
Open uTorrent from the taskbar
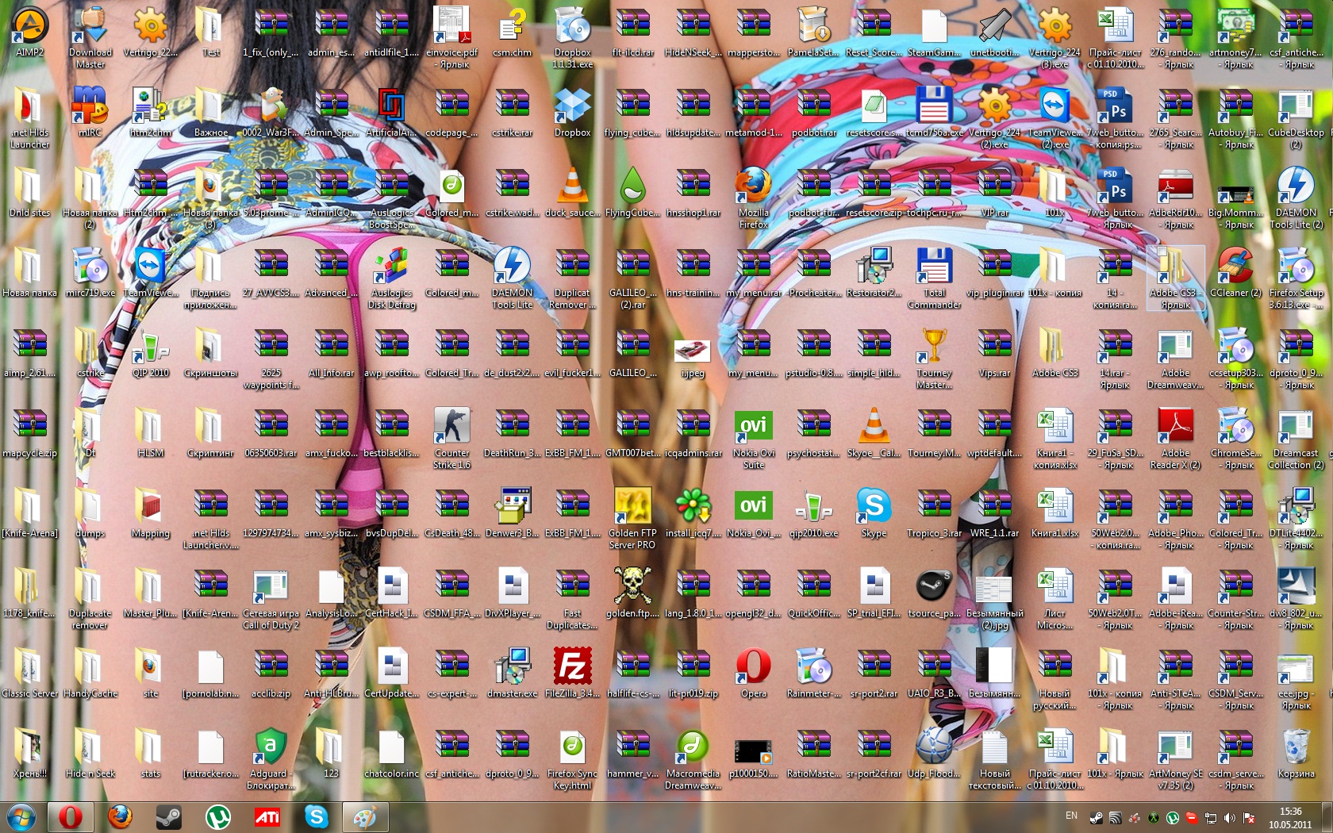pyautogui.click(x=217, y=816)
